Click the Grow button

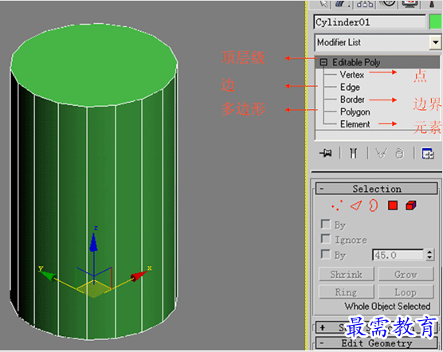click(x=406, y=274)
